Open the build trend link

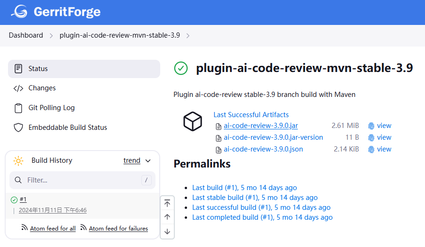tap(132, 160)
